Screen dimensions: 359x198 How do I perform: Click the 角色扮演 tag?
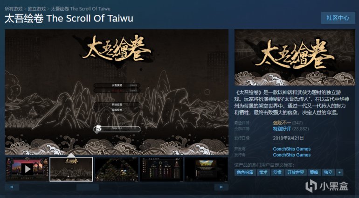point(245,172)
